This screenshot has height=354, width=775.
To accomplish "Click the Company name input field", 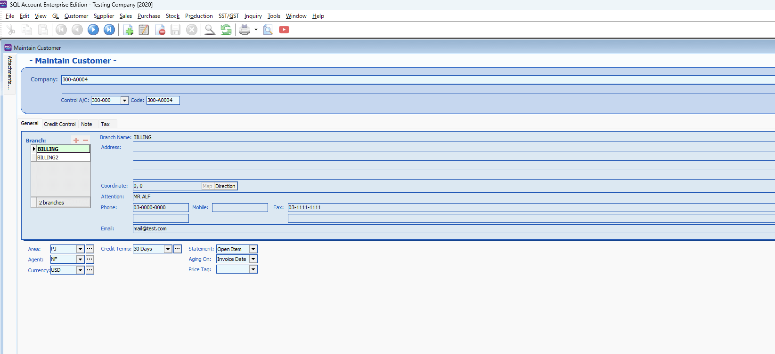I will [418, 79].
